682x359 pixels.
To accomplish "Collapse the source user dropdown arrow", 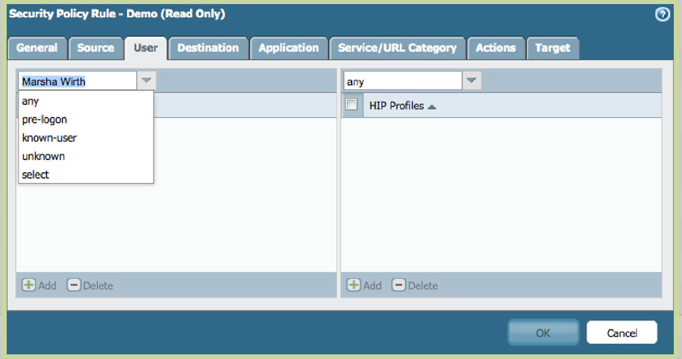I will coord(146,81).
